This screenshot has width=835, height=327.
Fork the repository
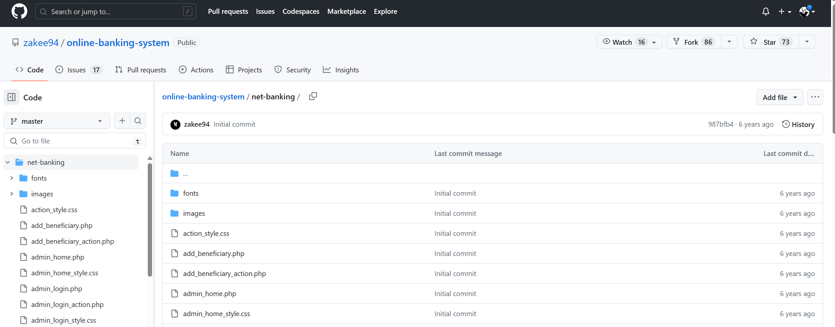[x=694, y=42]
